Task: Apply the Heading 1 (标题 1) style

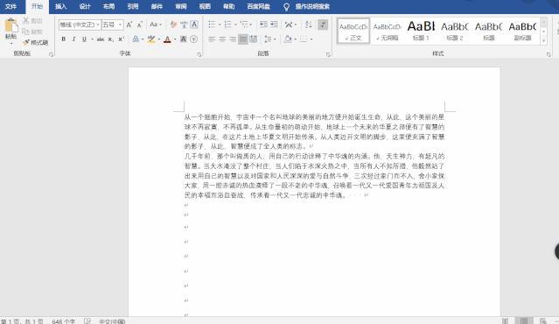Action: (421, 31)
